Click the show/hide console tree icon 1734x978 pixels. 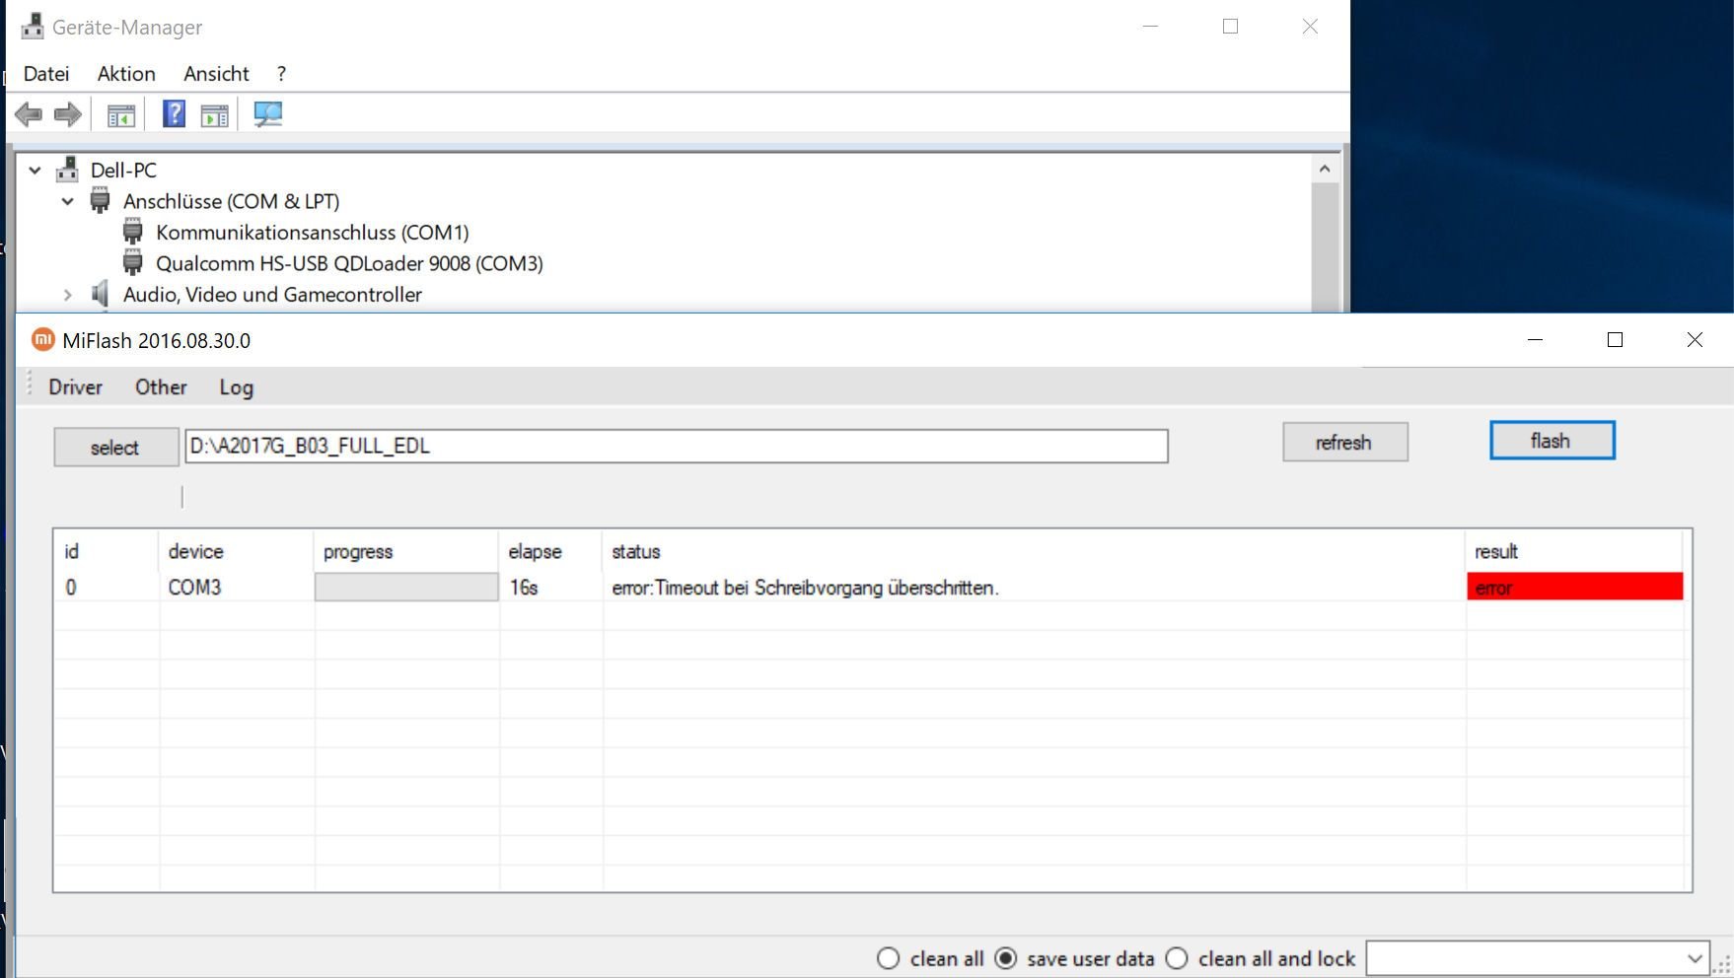click(121, 115)
